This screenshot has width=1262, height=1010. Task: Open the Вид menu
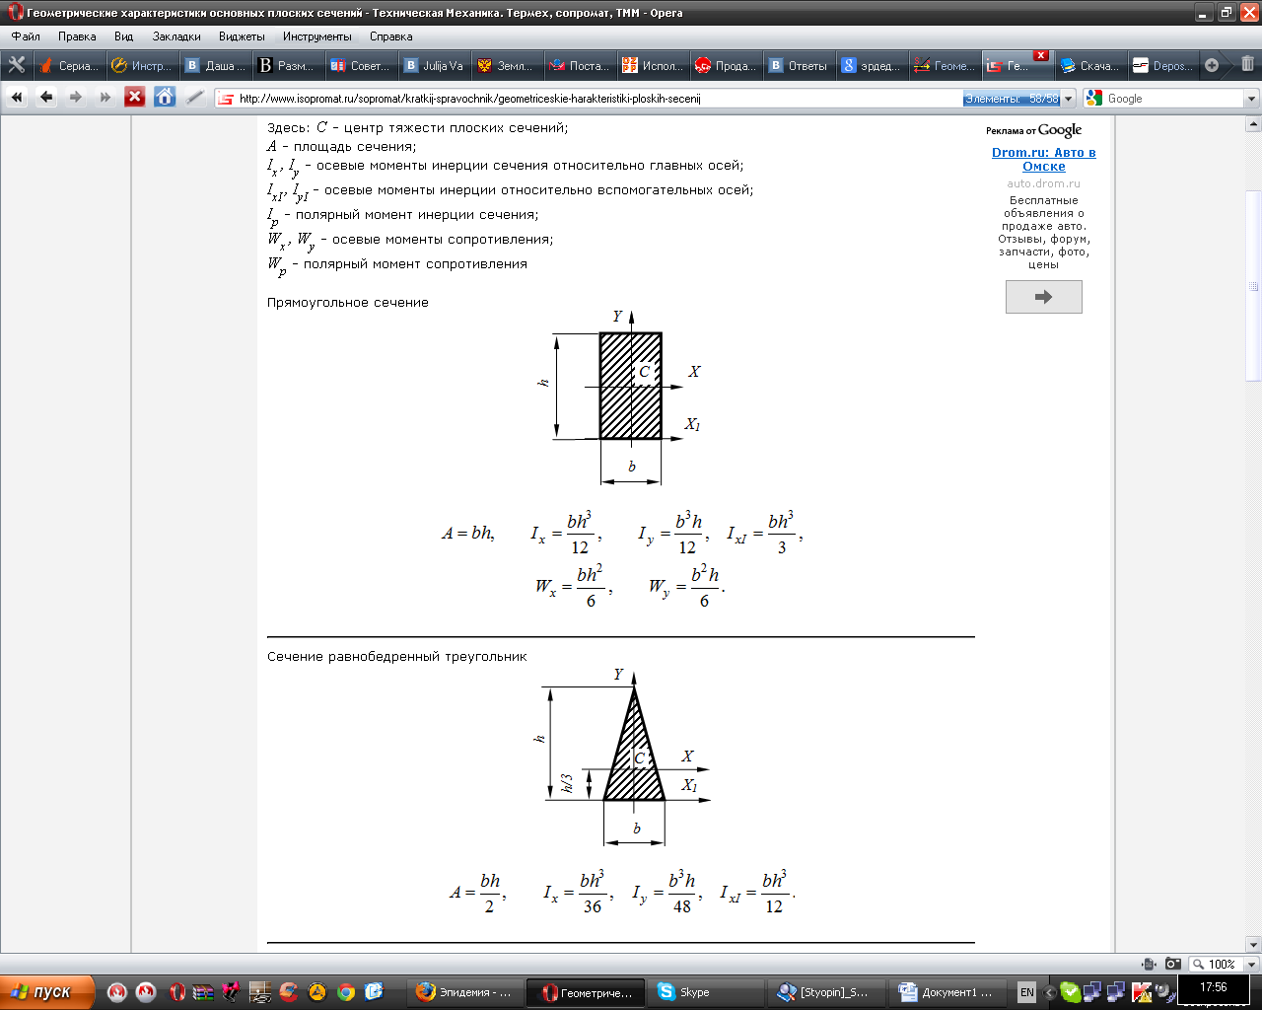coord(123,36)
